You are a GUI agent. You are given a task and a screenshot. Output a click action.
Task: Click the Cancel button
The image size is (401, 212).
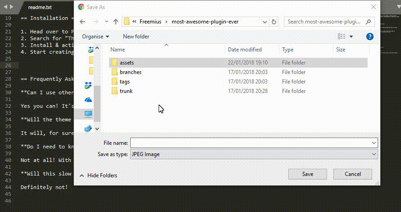point(353,174)
